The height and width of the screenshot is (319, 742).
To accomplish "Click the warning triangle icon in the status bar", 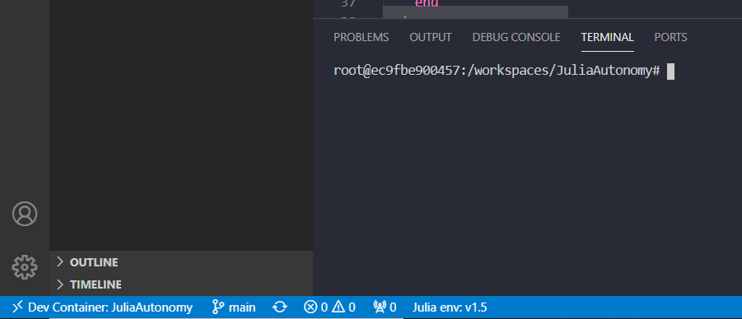I will click(338, 307).
